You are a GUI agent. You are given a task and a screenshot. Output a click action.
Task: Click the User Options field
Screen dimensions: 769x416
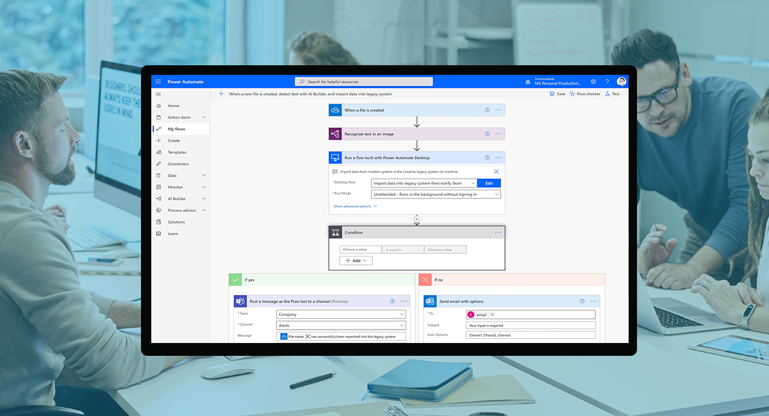(x=531, y=335)
